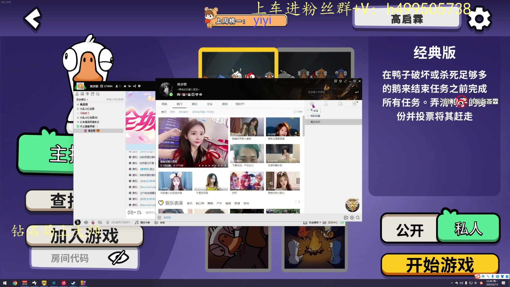Screen dimensions: 510x287
Task: Open the 我的YY tab
Action: [240, 104]
